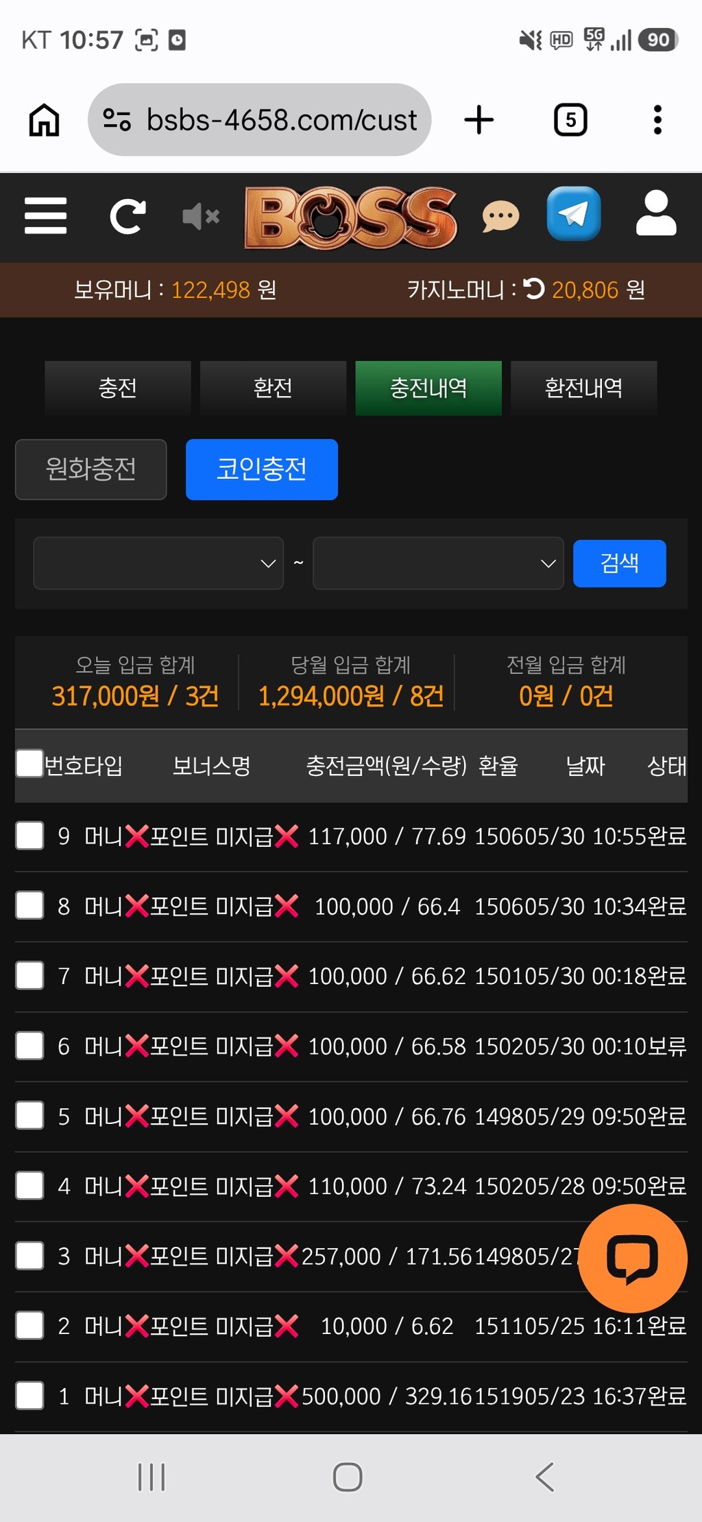The height and width of the screenshot is (1522, 702).
Task: Click amount 100,000 / 66.4 in row 8
Action: point(387,906)
